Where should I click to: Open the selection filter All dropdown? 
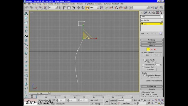click(53, 7)
